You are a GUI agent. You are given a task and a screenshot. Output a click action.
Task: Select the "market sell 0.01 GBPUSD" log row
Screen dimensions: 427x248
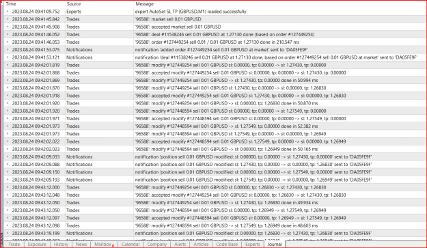[215, 19]
